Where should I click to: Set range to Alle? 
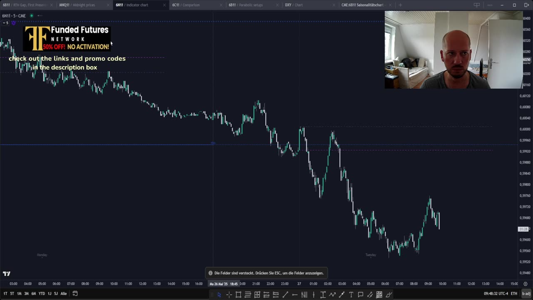[x=63, y=293]
